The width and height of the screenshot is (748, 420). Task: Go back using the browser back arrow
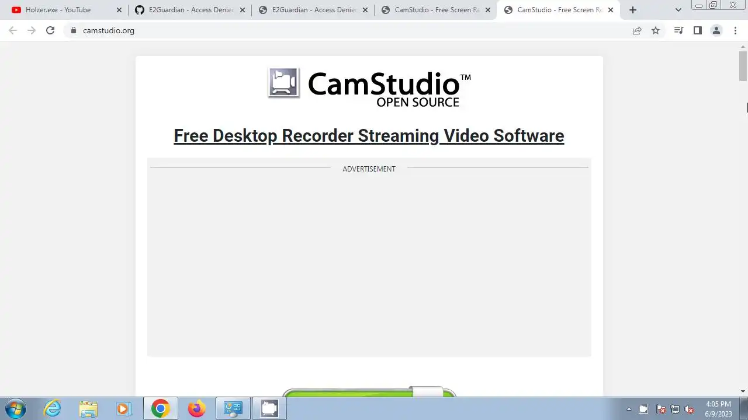[13, 30]
